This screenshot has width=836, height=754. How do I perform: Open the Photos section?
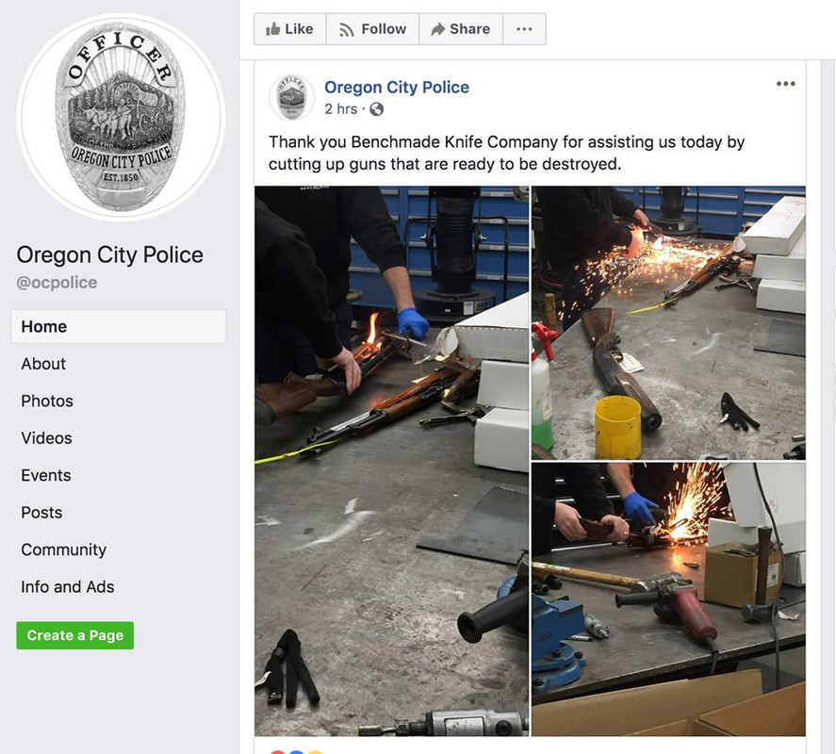(47, 401)
